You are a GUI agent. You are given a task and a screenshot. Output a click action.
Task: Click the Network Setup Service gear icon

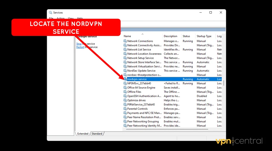coord(125,58)
